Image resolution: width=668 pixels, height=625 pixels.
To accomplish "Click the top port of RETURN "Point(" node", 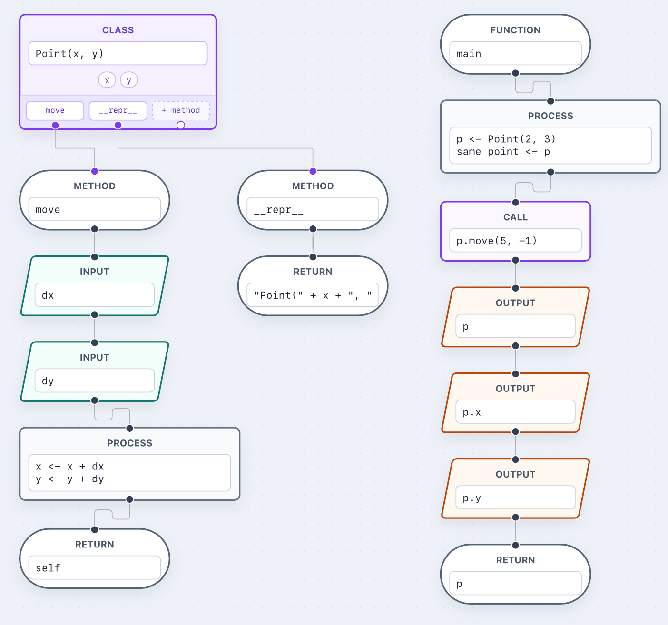I will [x=313, y=257].
